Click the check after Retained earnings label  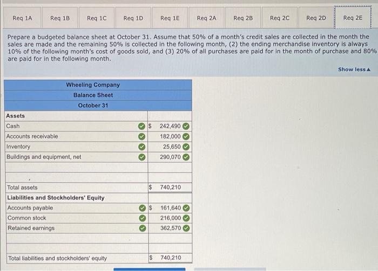coord(143,228)
